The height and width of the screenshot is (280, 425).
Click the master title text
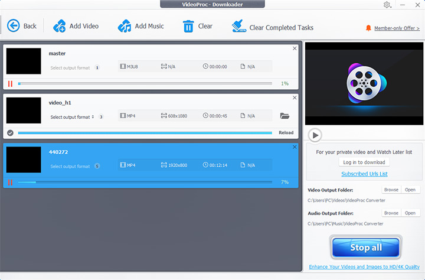(57, 53)
